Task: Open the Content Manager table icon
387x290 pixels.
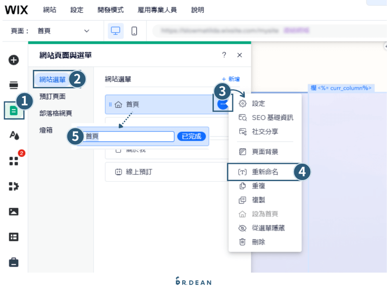Action: (14, 237)
